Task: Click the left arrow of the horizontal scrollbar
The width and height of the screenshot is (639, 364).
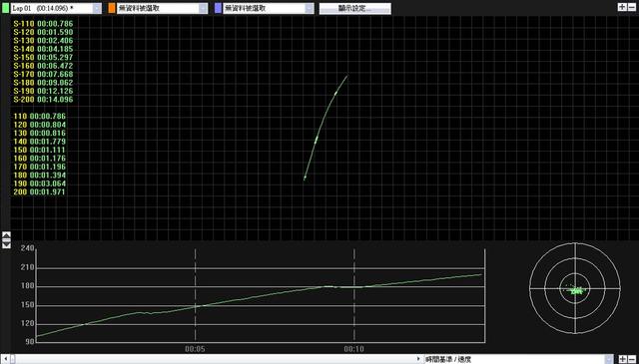Action: click(x=5, y=359)
